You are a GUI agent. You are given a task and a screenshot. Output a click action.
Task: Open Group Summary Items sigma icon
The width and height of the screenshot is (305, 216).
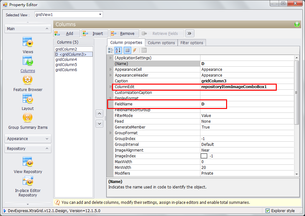tap(28, 117)
